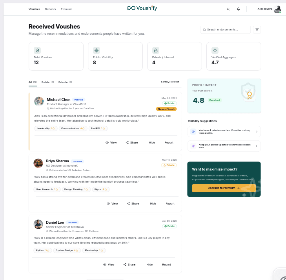Hide Michael Chen's voush

[152, 143]
